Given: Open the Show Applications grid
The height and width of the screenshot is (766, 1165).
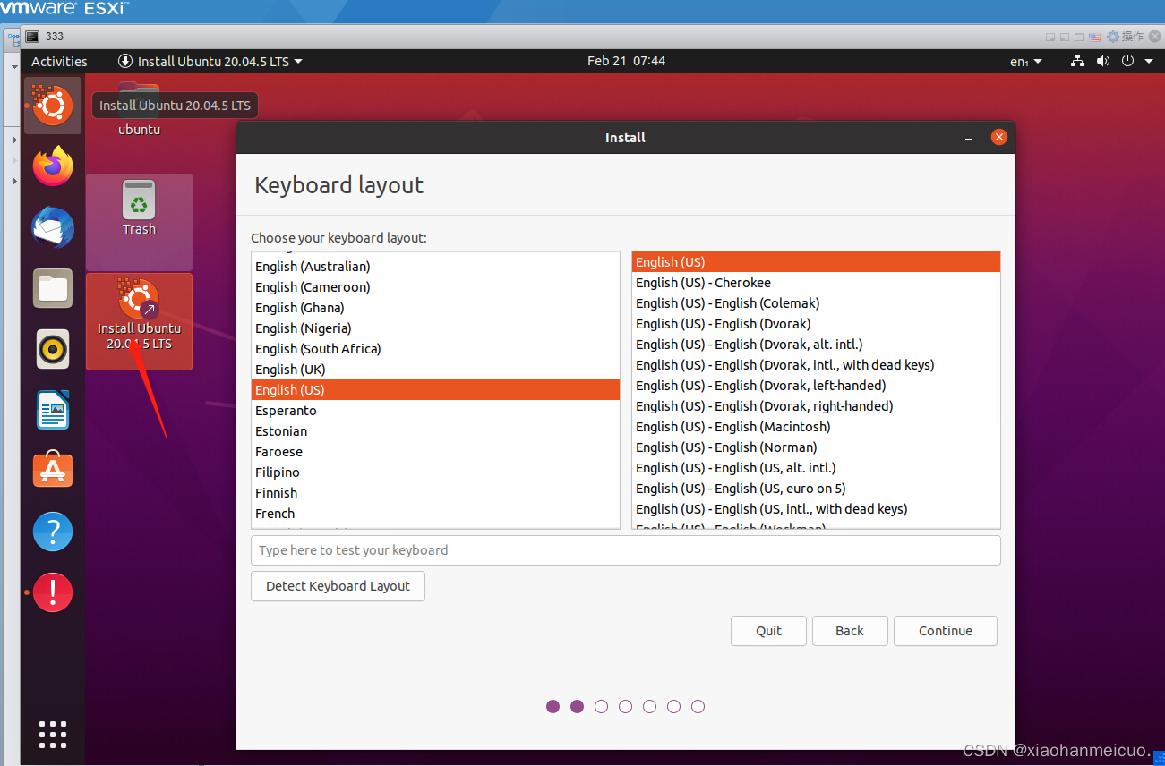Looking at the screenshot, I should pos(52,735).
